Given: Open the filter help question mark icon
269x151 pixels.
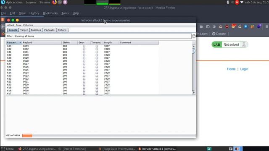Looking at the screenshot, I should 194,36.
